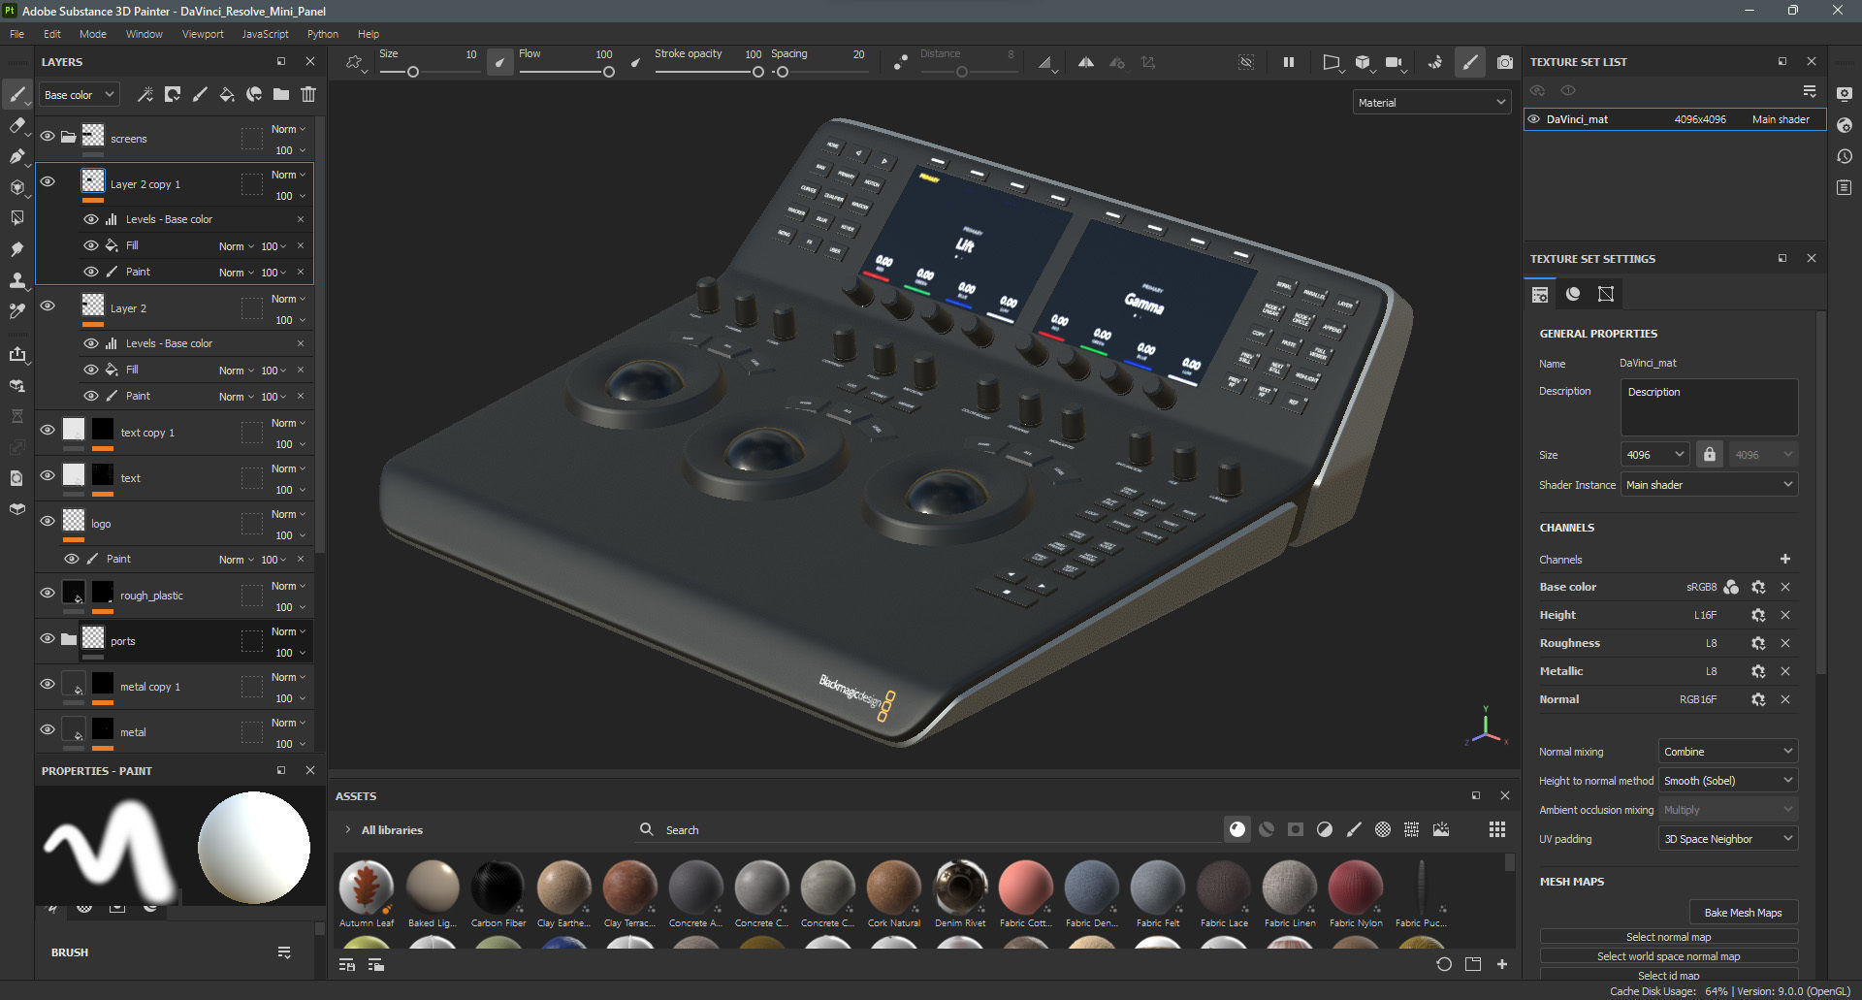Viewport: 1862px width, 1000px height.
Task: Open the Viewport menu
Action: pyautogui.click(x=203, y=34)
